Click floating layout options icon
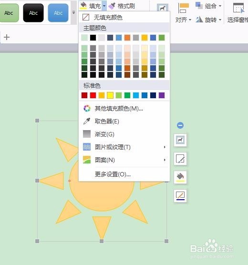 pos(180,140)
